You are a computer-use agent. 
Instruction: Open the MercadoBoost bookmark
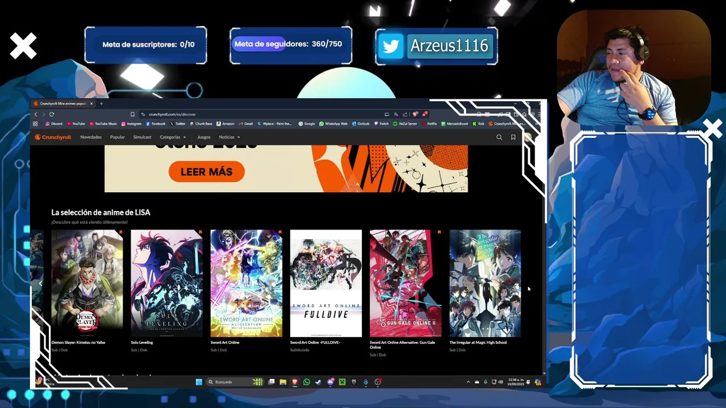pyautogui.click(x=455, y=124)
